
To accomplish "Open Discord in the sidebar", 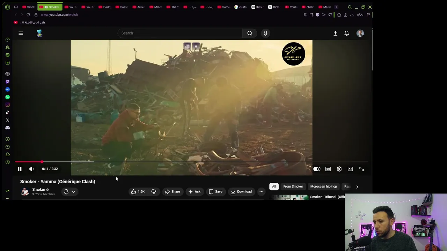I will [7, 128].
